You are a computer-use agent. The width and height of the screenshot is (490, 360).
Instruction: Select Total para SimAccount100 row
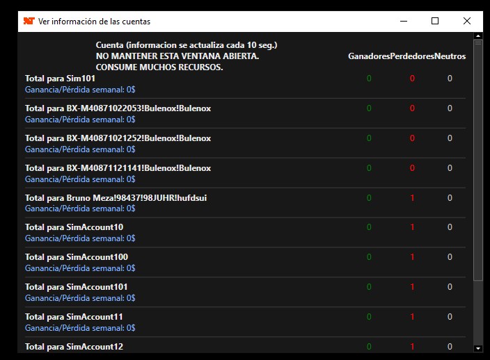[77, 257]
